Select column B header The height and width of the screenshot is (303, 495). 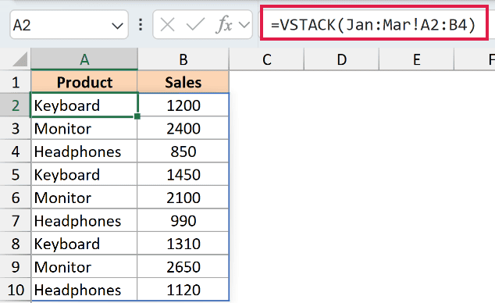pyautogui.click(x=183, y=59)
